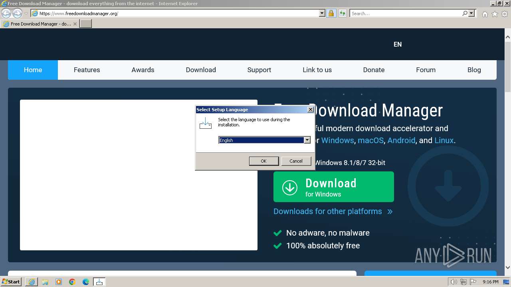The height and width of the screenshot is (287, 511).
Task: Open the Download menu item
Action: click(x=201, y=70)
